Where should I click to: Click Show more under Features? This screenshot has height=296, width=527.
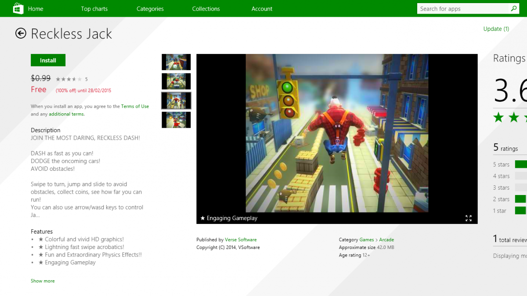coord(43,281)
